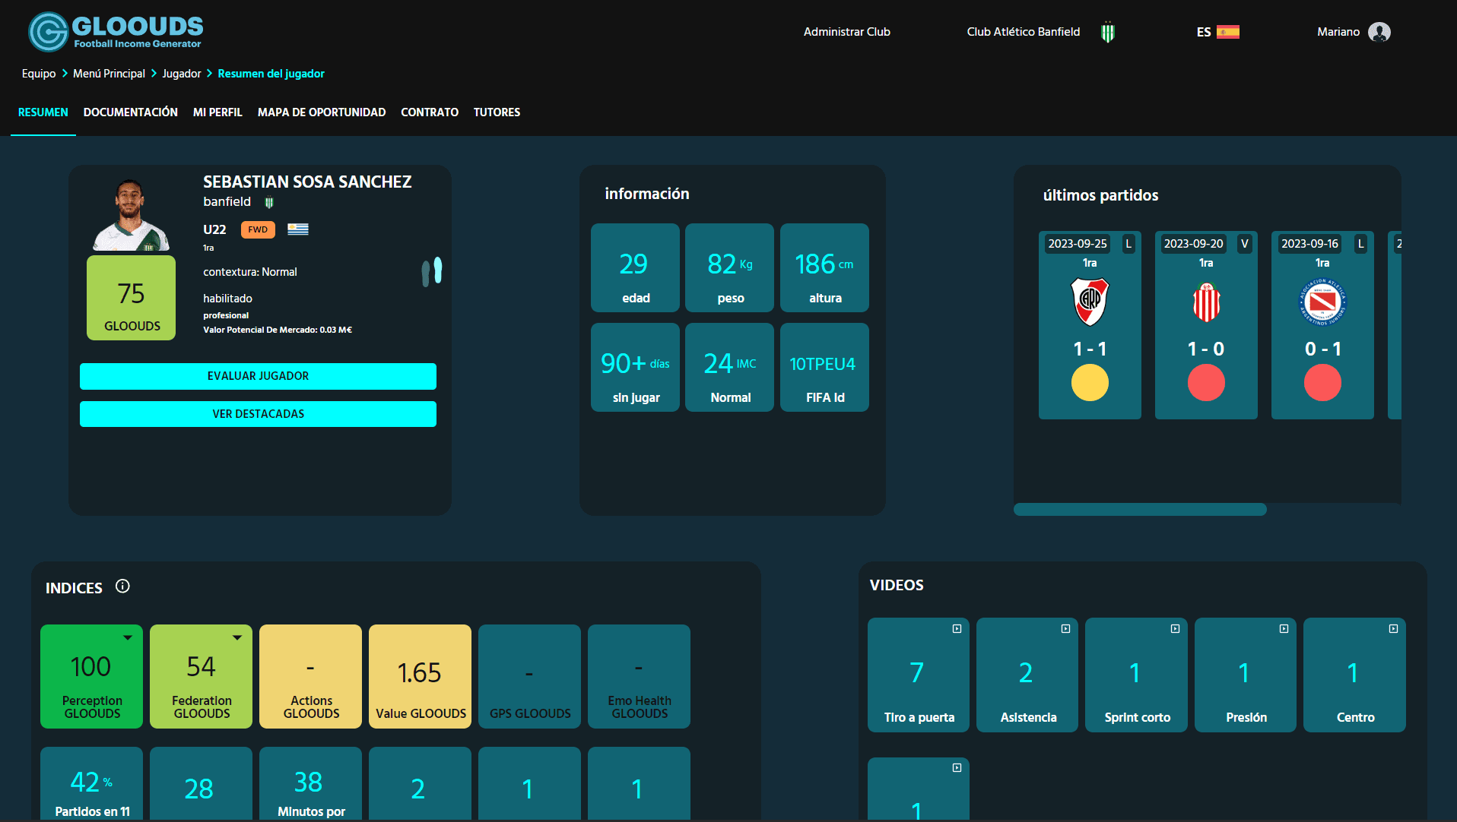Click the L badge on 2023-09-25 match
Image resolution: width=1457 pixels, height=822 pixels.
pos(1128,244)
